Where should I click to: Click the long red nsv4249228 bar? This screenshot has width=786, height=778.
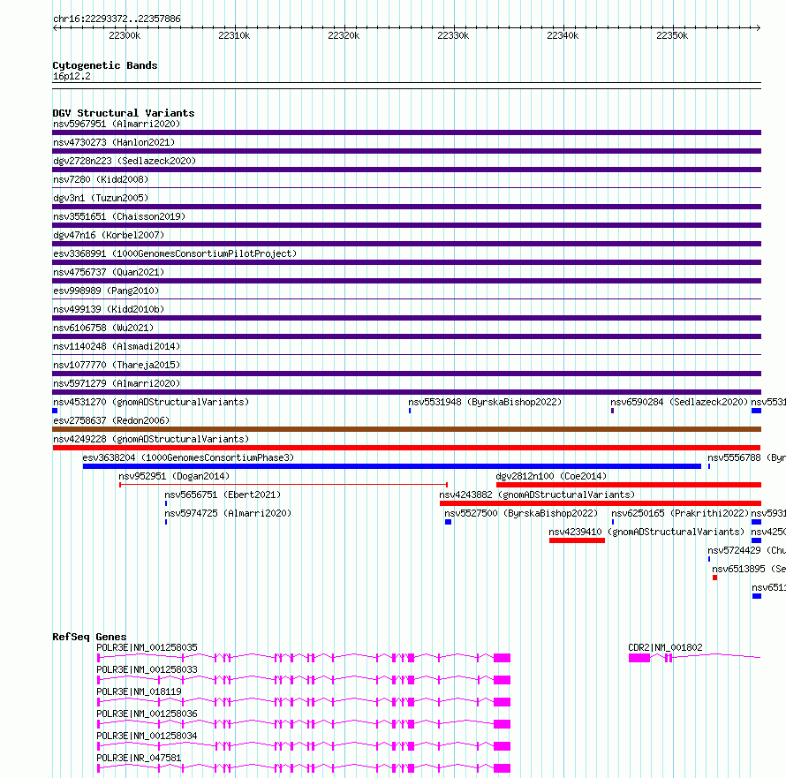pyautogui.click(x=406, y=448)
